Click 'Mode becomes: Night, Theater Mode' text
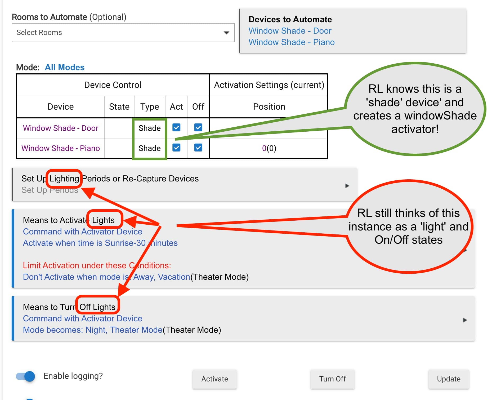This screenshot has width=501, height=400. (x=93, y=330)
